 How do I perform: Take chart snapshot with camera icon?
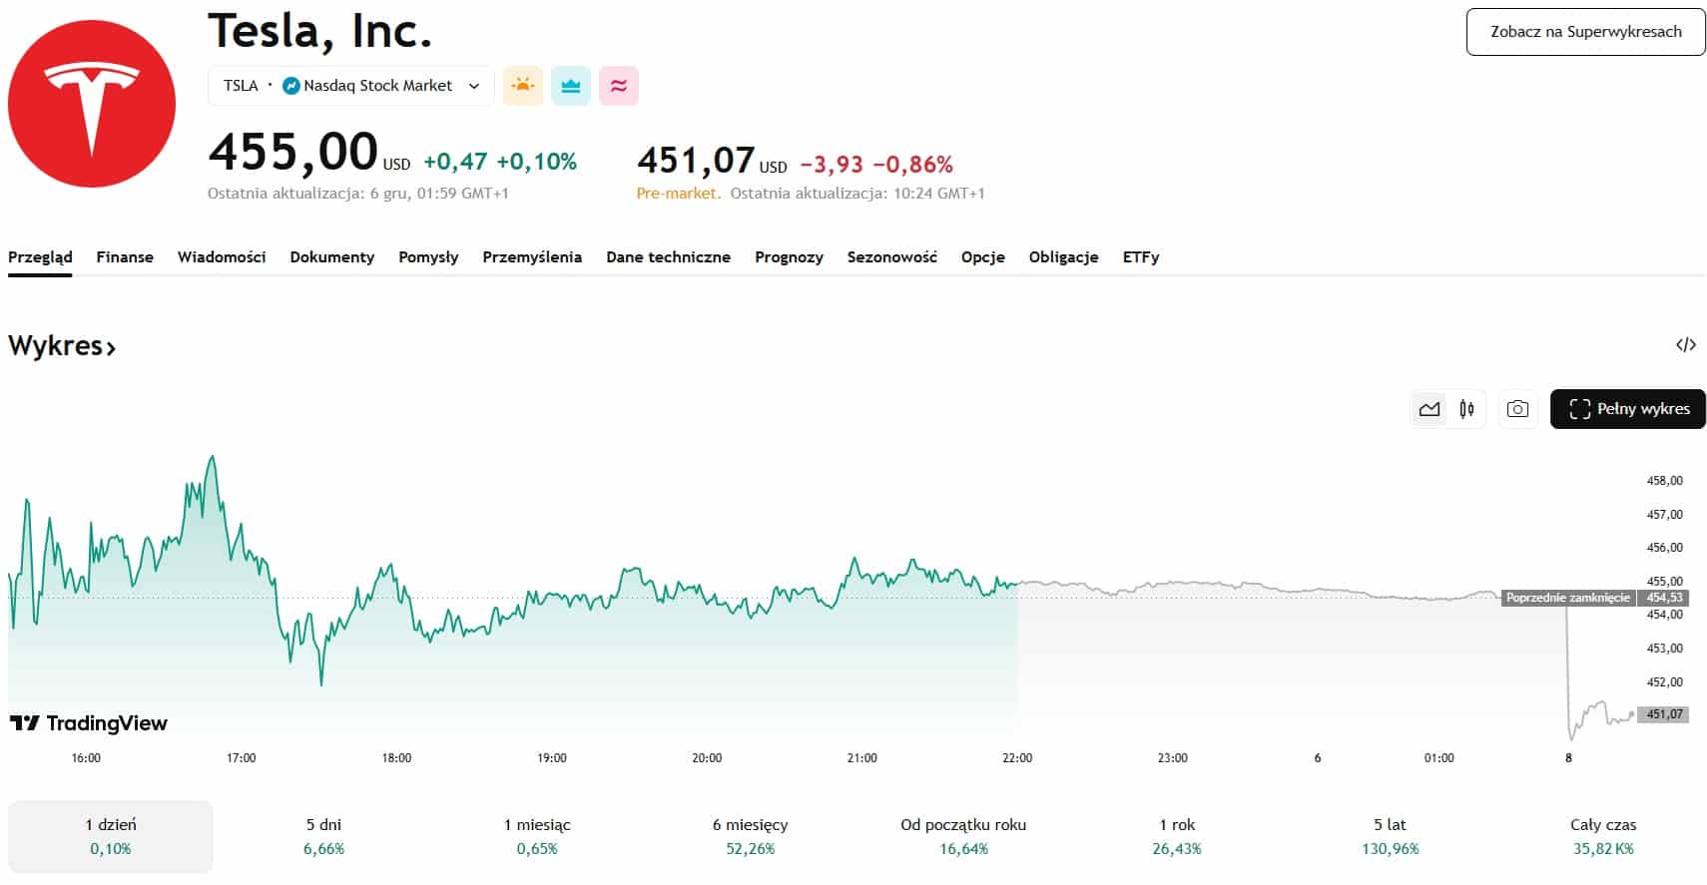coord(1517,409)
